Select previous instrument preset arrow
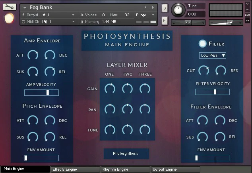The width and height of the screenshot is (252, 173). tap(145, 8)
